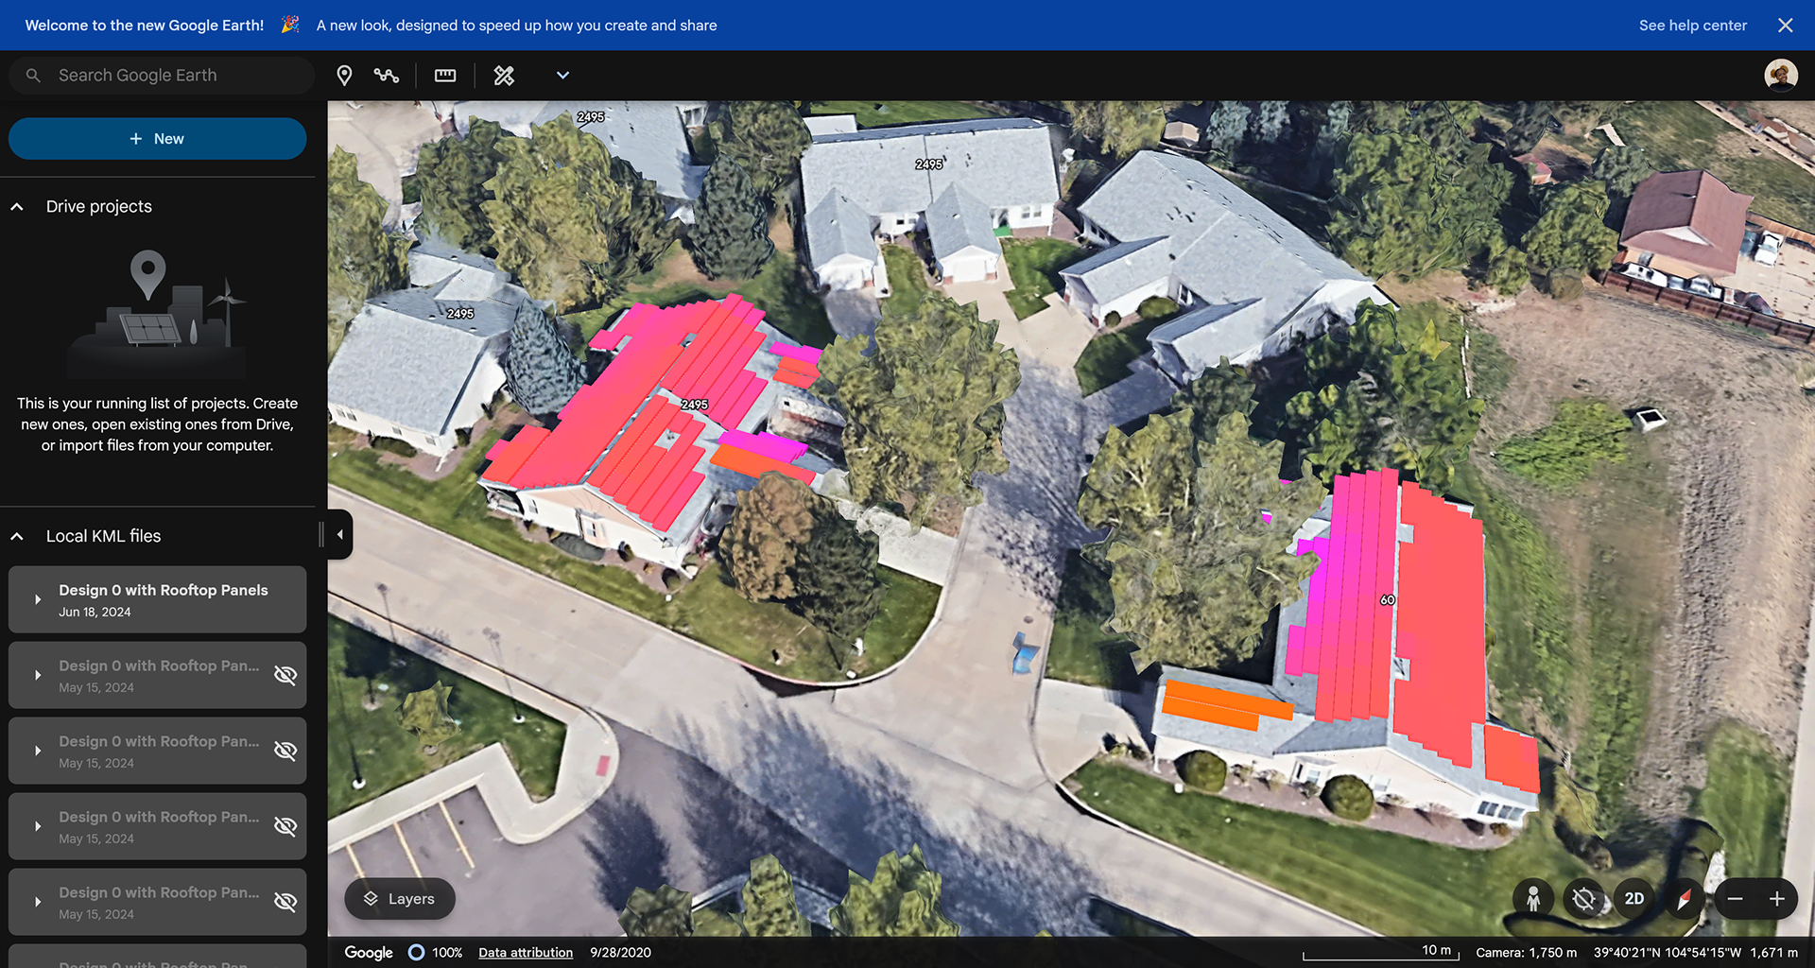Click the 60 label on the roof
This screenshot has width=1815, height=968.
[x=1387, y=600]
